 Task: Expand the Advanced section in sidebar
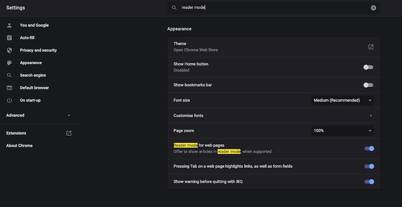pyautogui.click(x=38, y=115)
